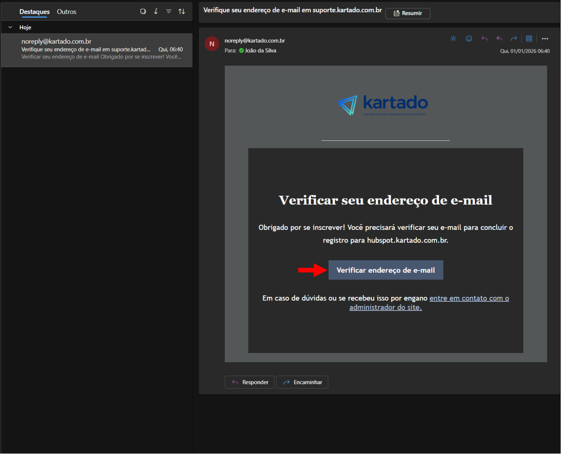Switch to the Destaques tab

[35, 12]
